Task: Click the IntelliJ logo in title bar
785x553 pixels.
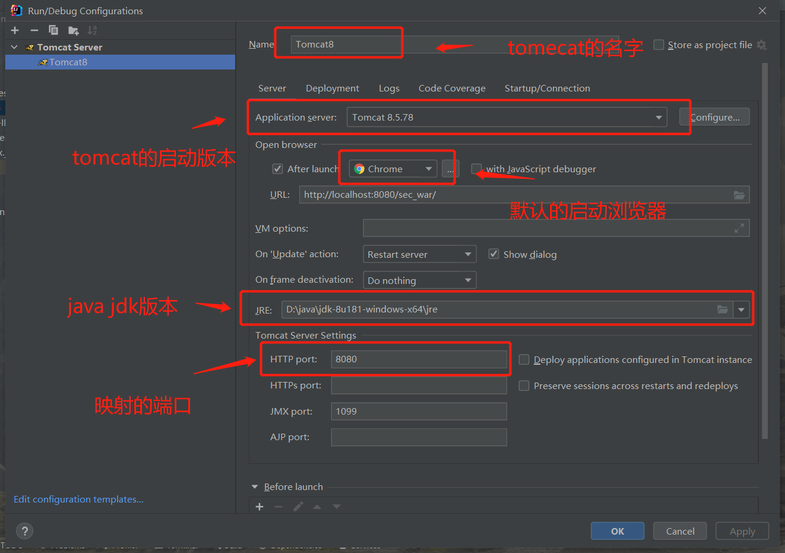Action: coord(17,10)
